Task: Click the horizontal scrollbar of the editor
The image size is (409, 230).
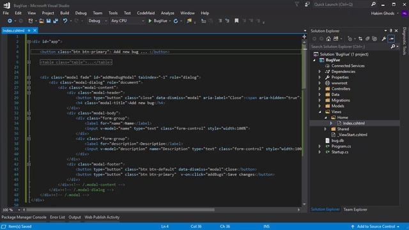Action: (121, 210)
